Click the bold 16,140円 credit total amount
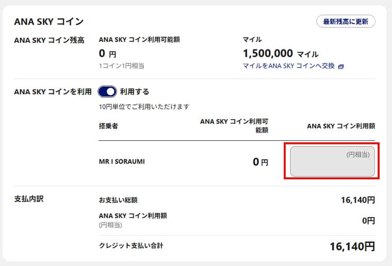Screen dimensions: 392x266 352,246
